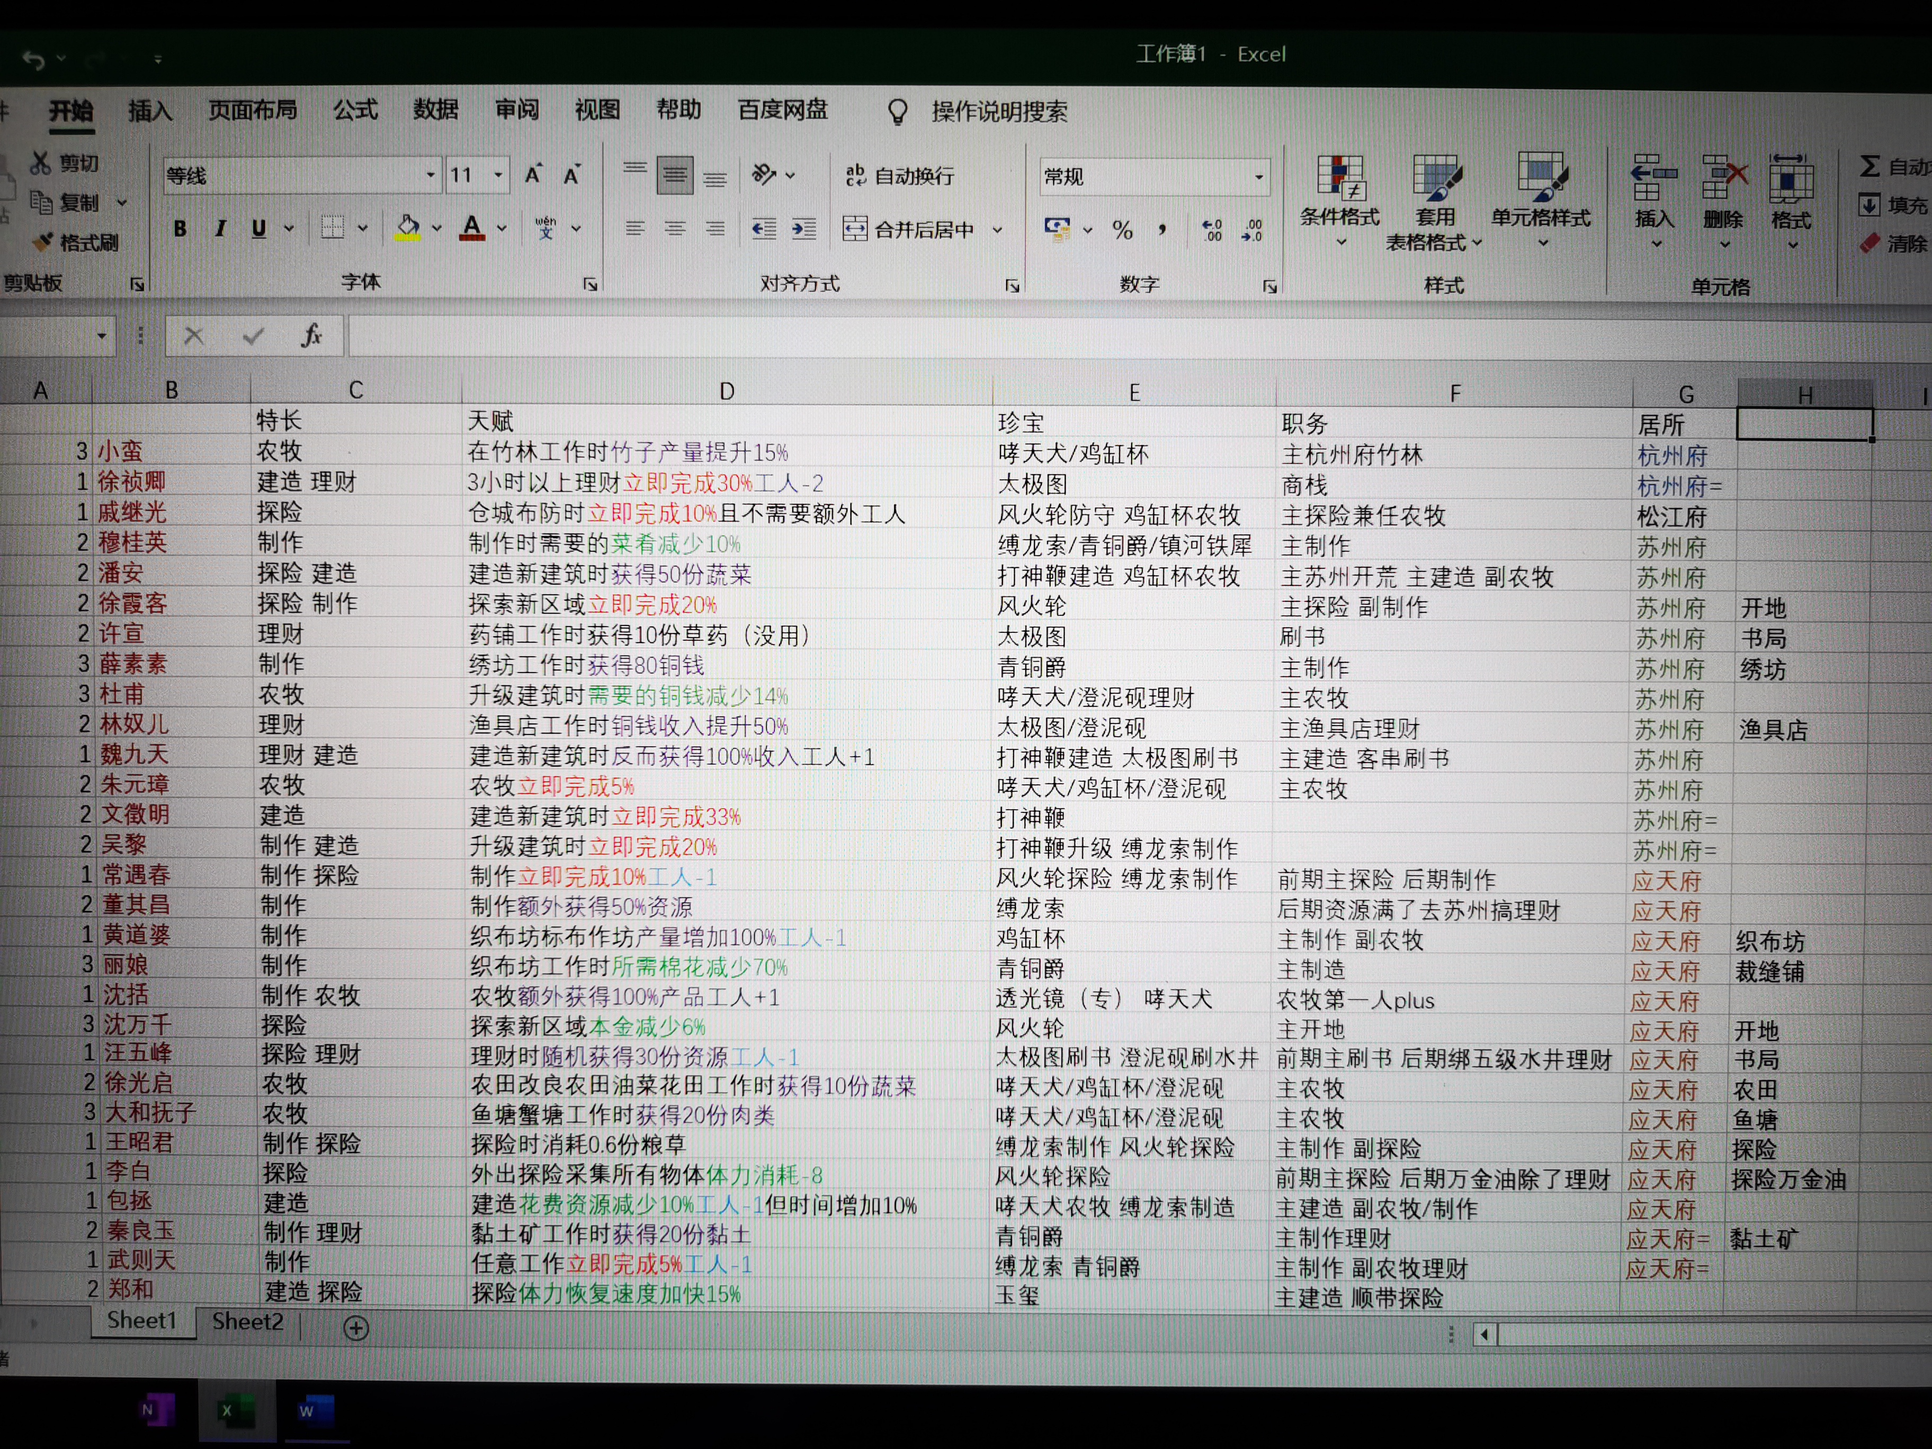Open the 百度网盘 ribbon tab

pyautogui.click(x=783, y=110)
